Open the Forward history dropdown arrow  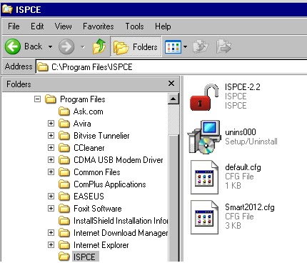[x=83, y=46]
